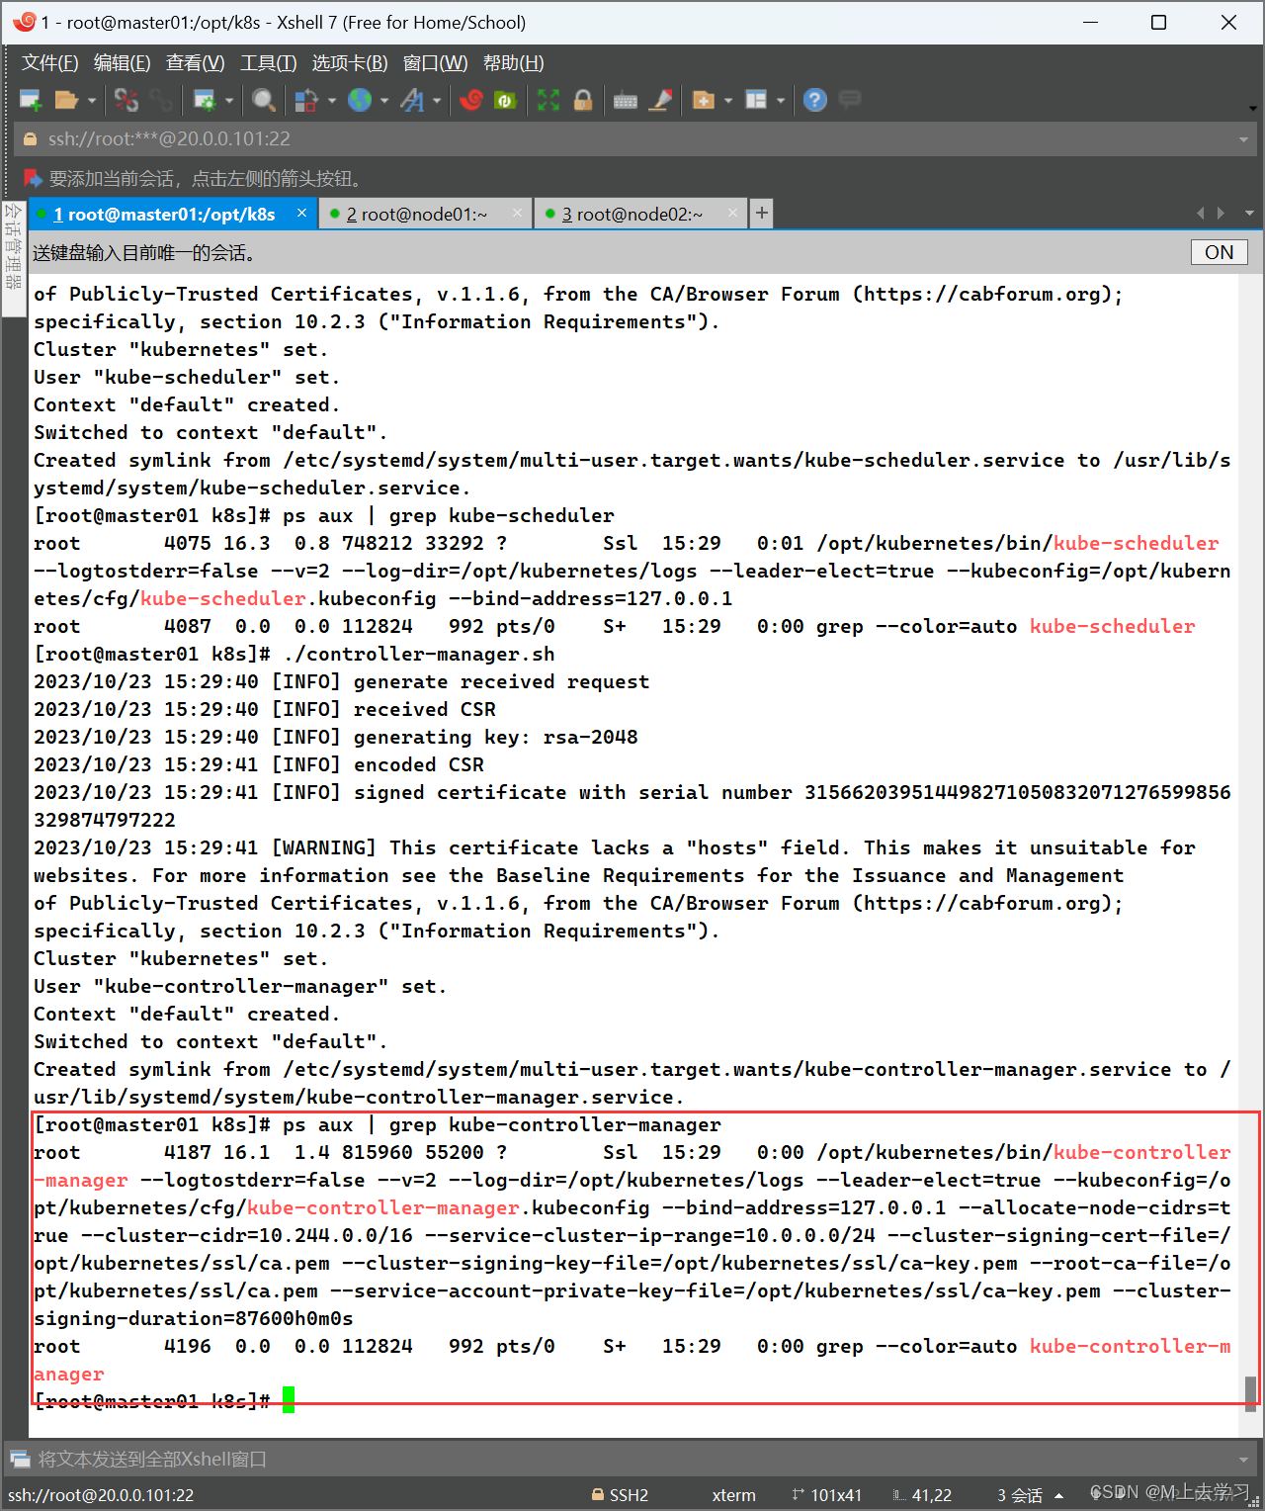1265x1511 pixels.
Task: Open Help with the question mark icon
Action: click(x=815, y=100)
